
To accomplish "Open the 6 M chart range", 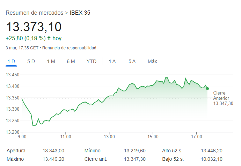I will [x=71, y=61].
